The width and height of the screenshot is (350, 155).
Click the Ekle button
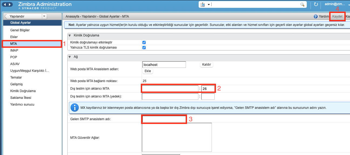click(x=148, y=71)
